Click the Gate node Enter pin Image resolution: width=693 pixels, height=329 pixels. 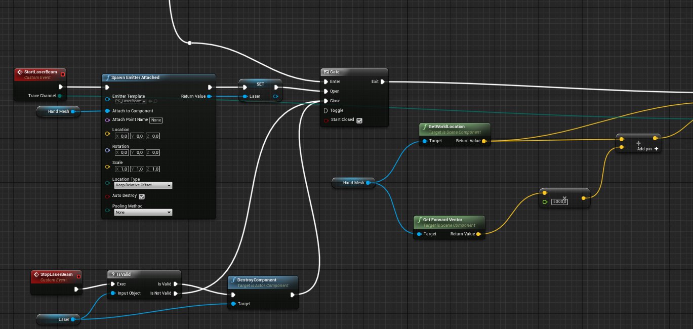(326, 81)
